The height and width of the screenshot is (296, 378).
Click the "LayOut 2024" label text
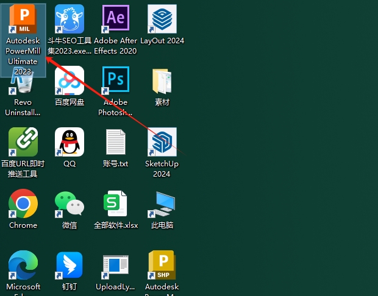point(162,40)
